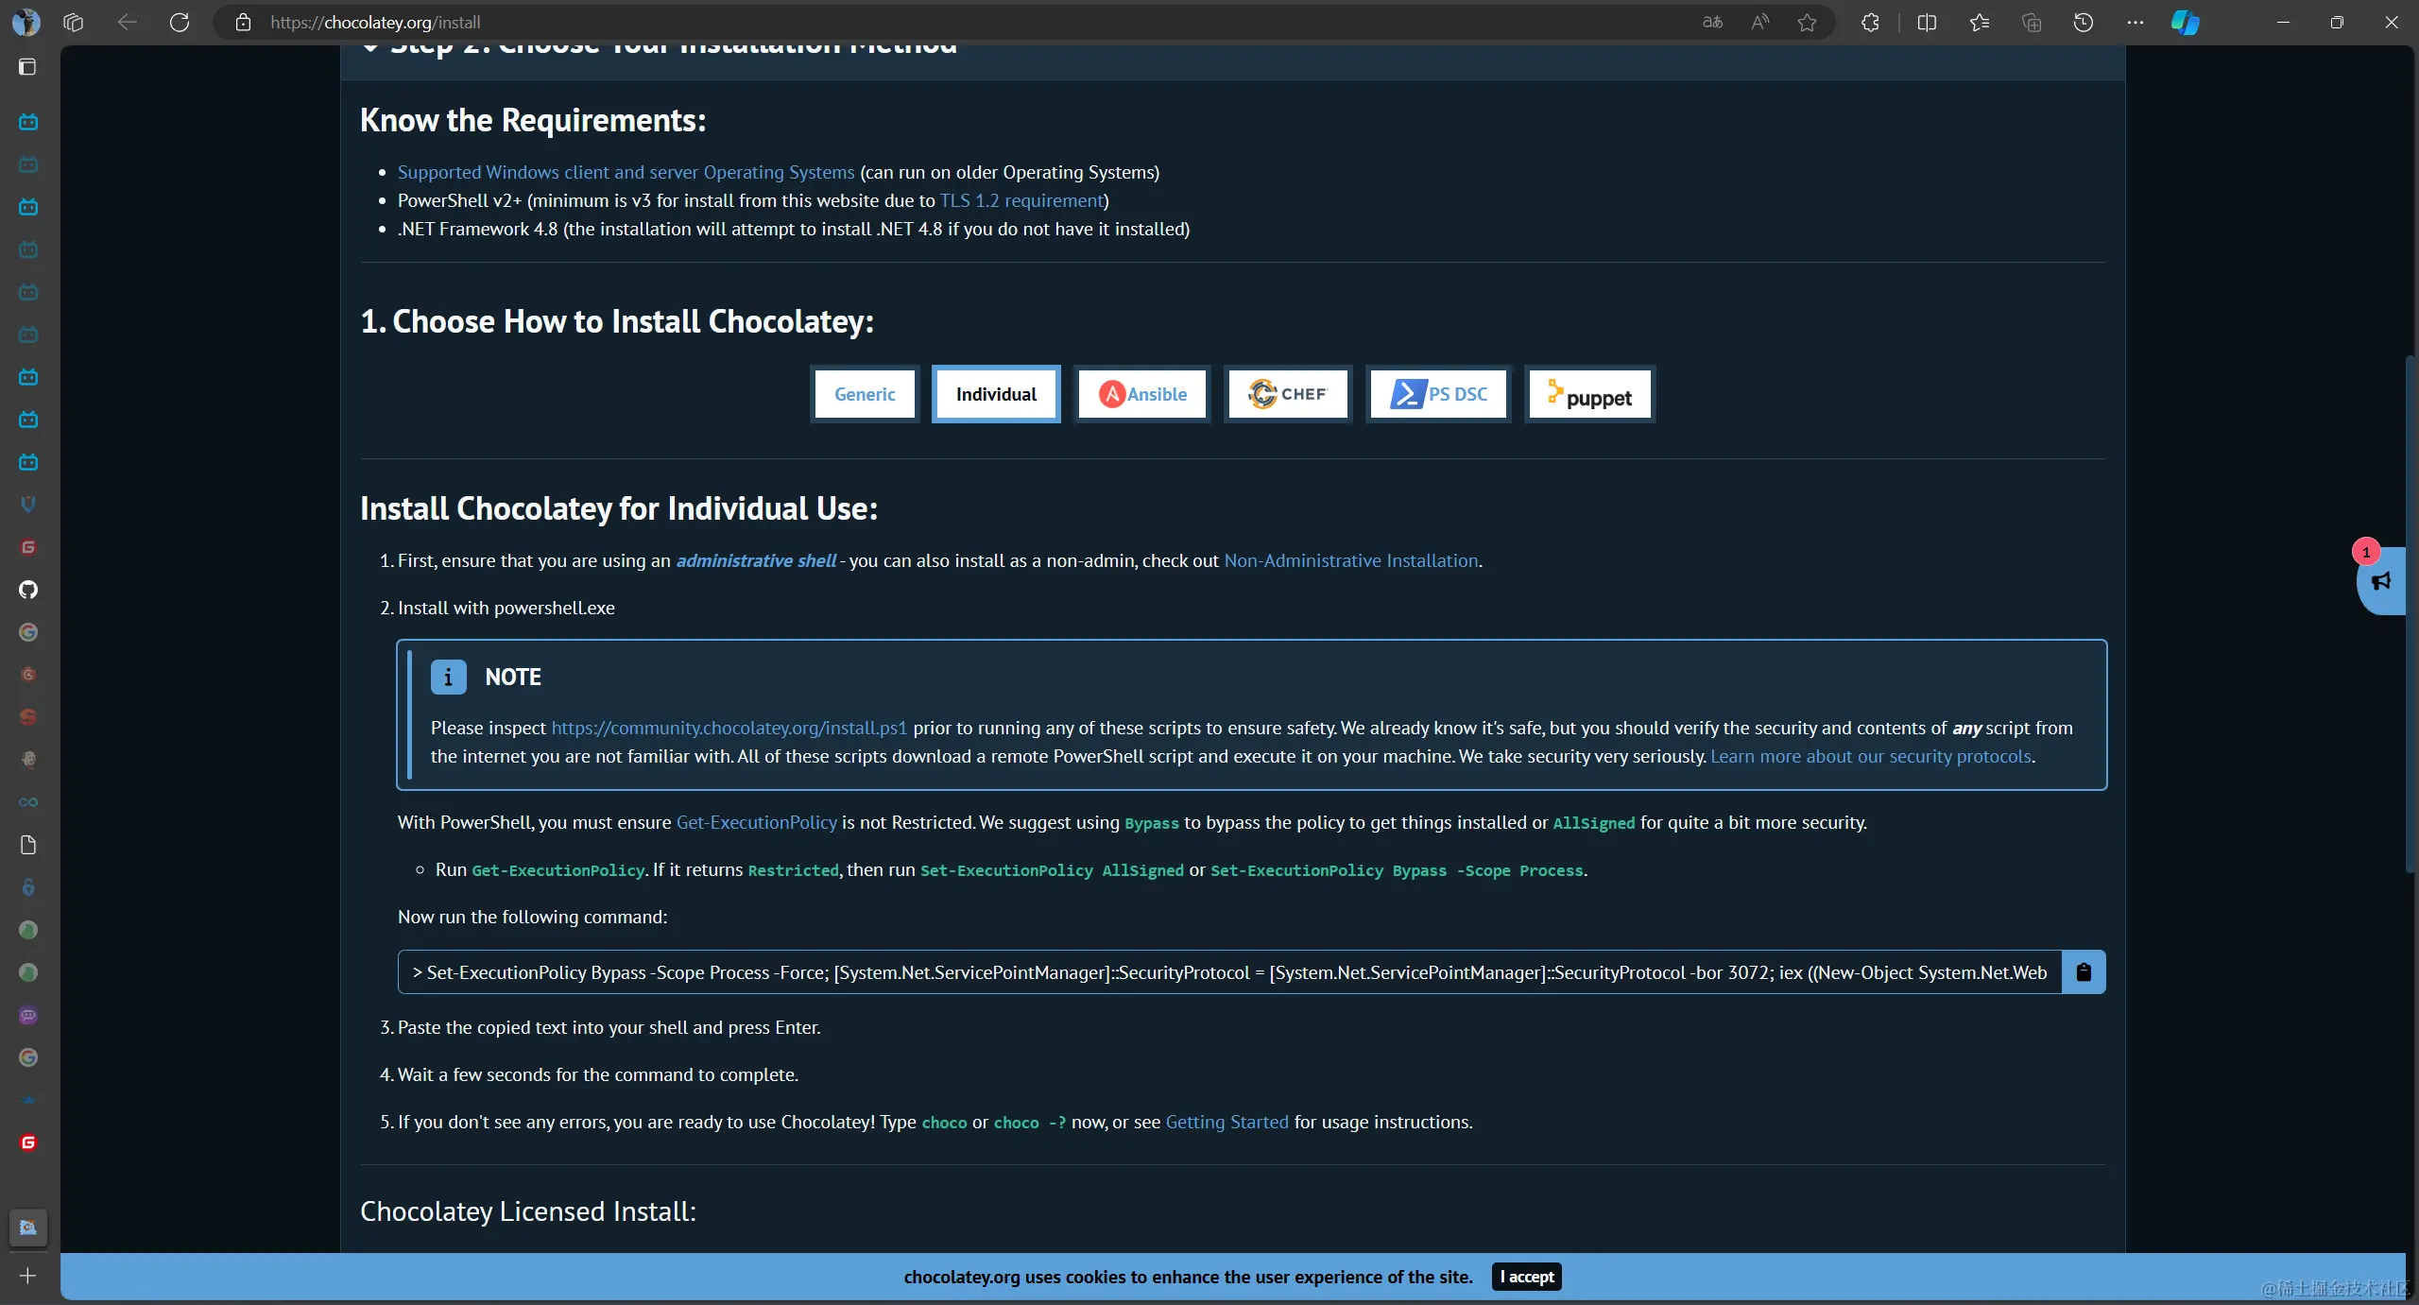2419x1305 pixels.
Task: Click the 'Know the Requirements:' heading
Action: [x=533, y=120]
